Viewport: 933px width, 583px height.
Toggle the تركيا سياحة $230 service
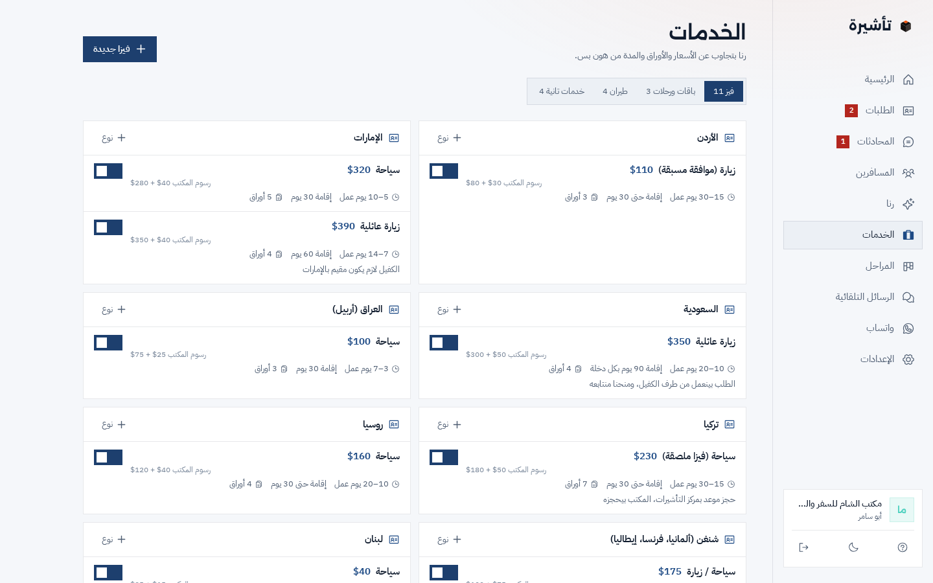444,457
